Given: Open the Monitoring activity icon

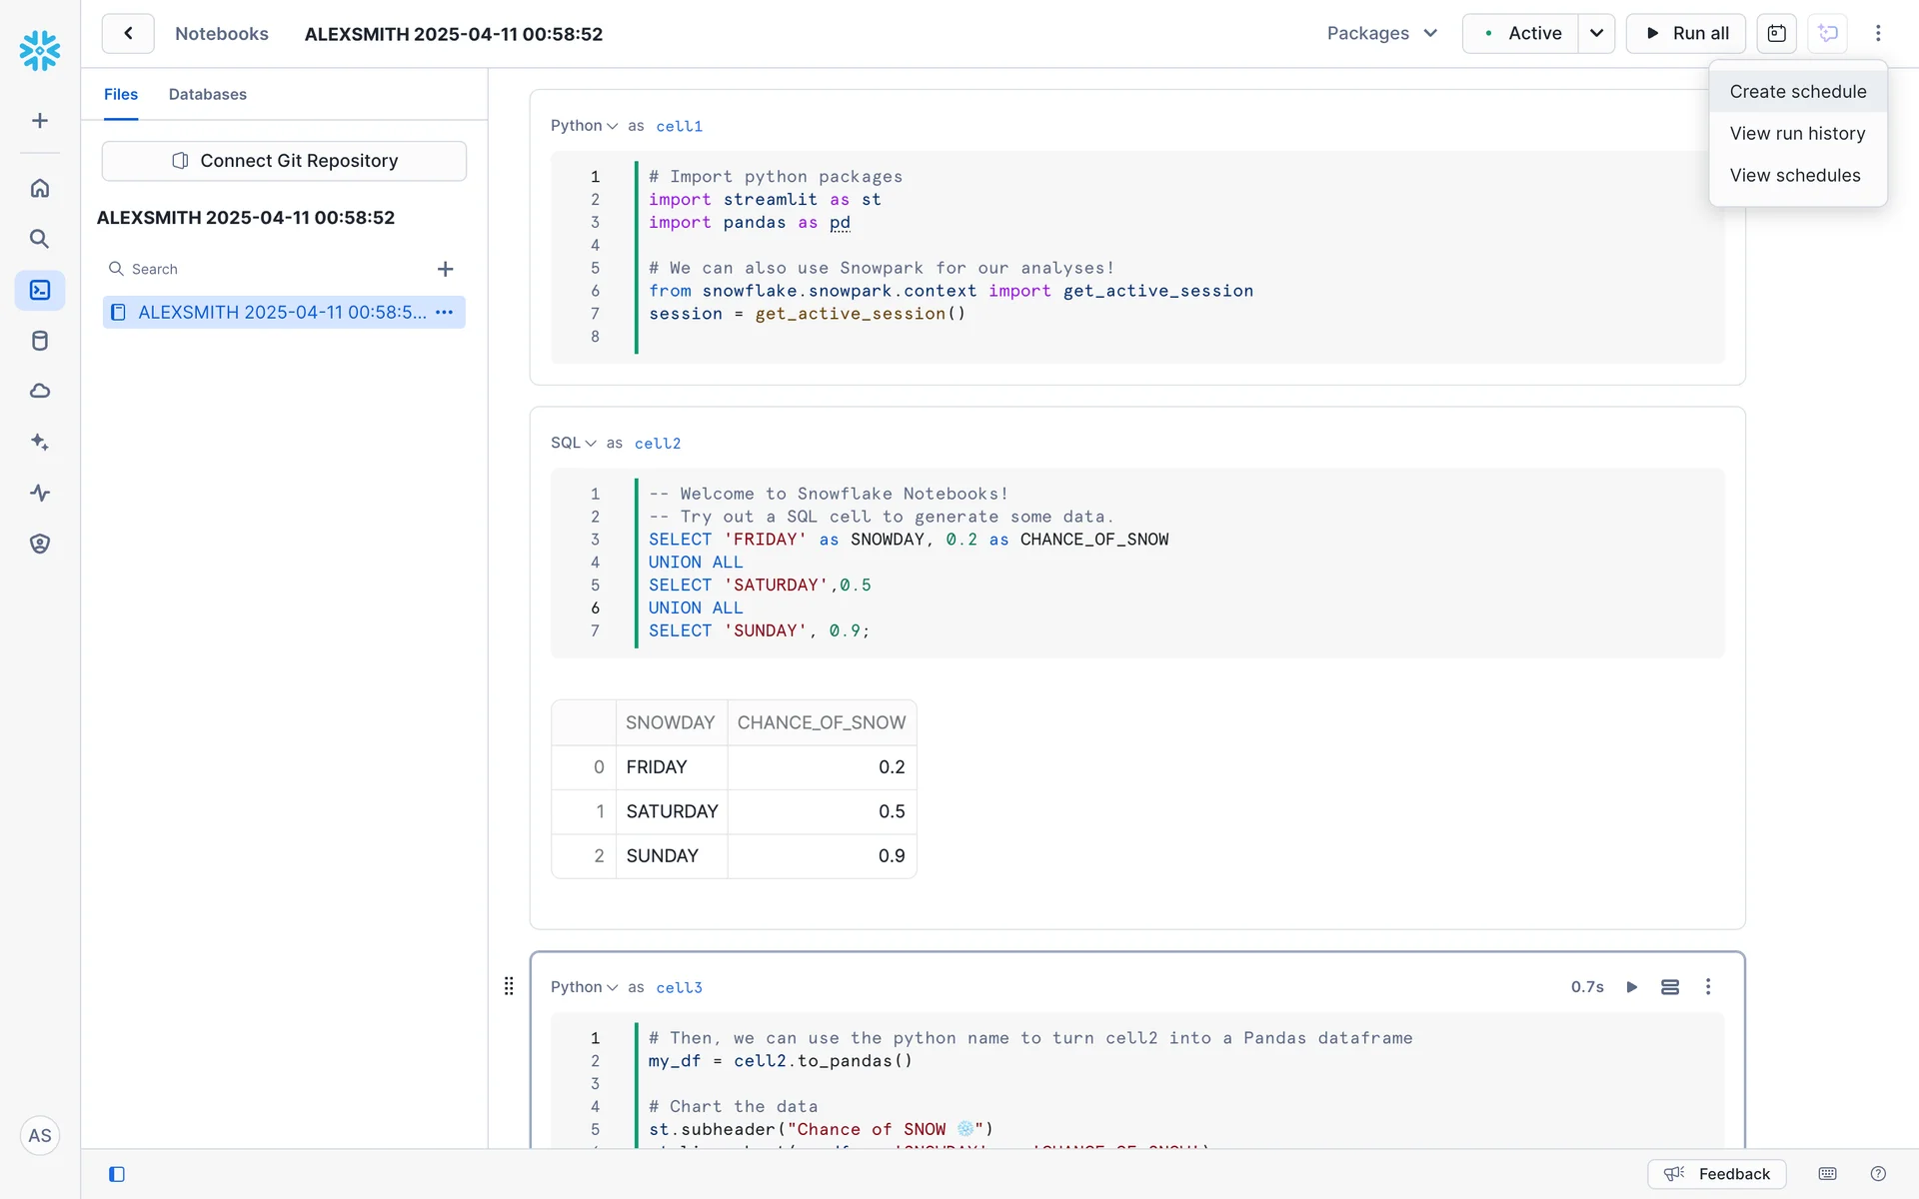Looking at the screenshot, I should point(40,493).
